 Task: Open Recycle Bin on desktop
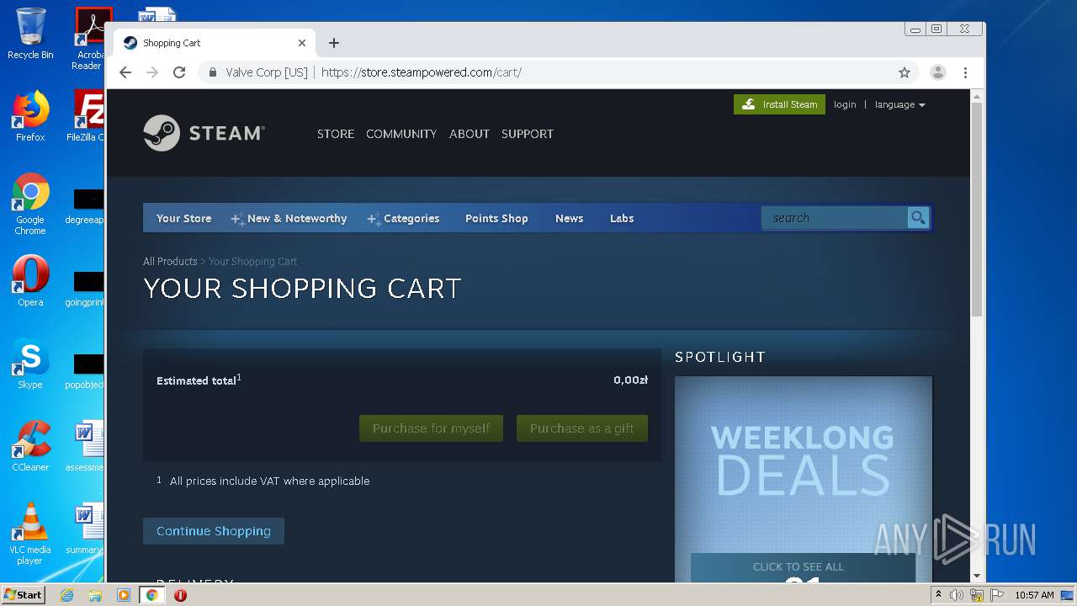click(30, 34)
